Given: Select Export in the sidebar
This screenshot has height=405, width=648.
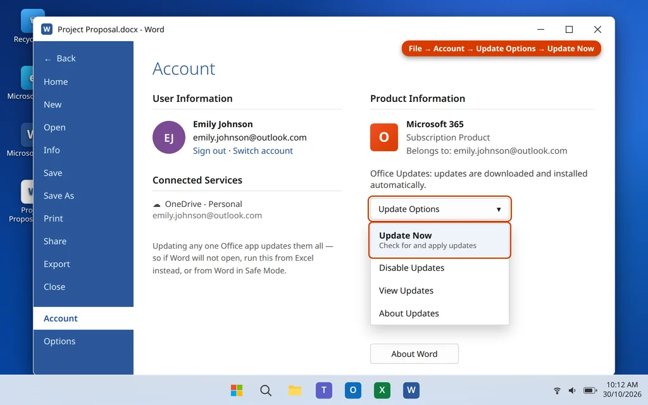Looking at the screenshot, I should tap(83, 264).
